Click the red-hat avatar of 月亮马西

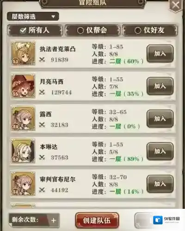click(x=23, y=86)
